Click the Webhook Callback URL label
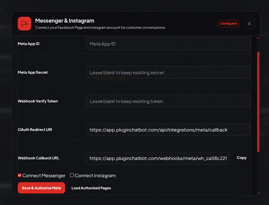The width and height of the screenshot is (269, 205). (x=39, y=158)
